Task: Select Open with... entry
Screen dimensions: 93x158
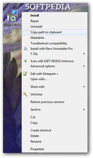Action: point(55,79)
